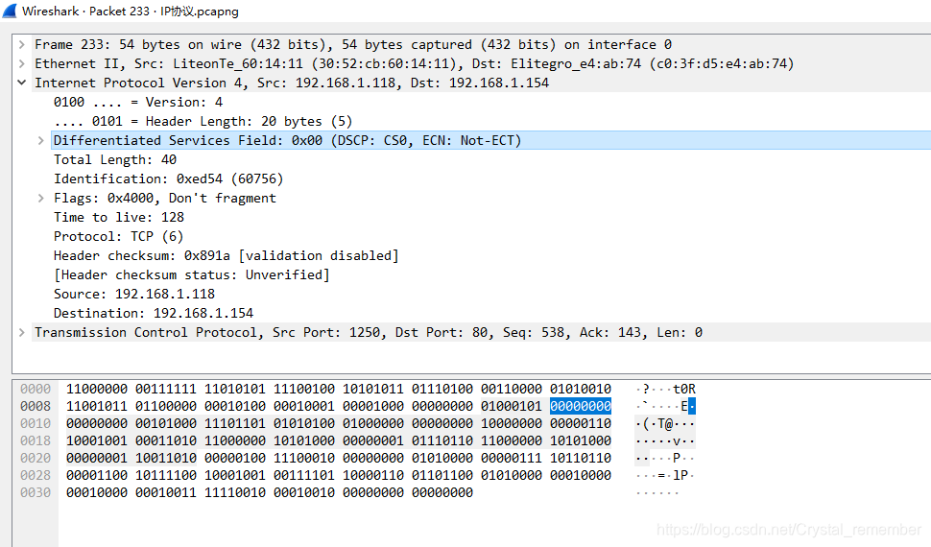Select the Time to live: 128 field
Screen dimensions: 931x547
point(119,218)
